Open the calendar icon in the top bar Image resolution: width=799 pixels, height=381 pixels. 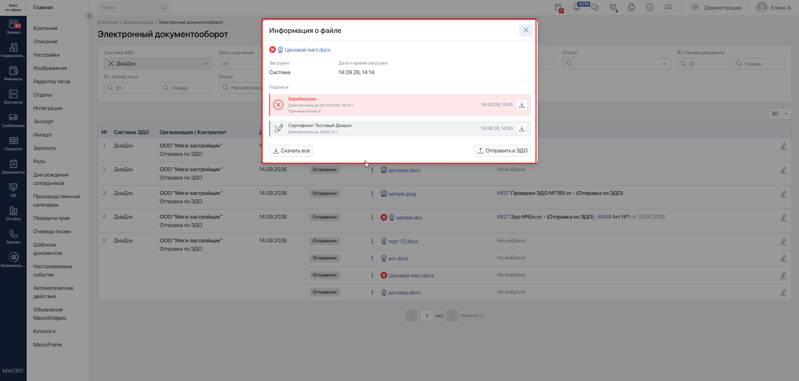[x=559, y=7]
